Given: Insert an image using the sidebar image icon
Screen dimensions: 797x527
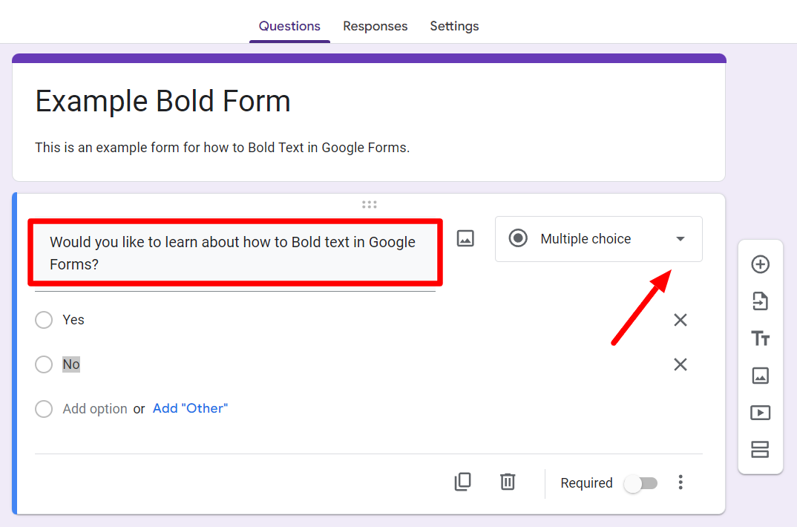Looking at the screenshot, I should point(760,376).
